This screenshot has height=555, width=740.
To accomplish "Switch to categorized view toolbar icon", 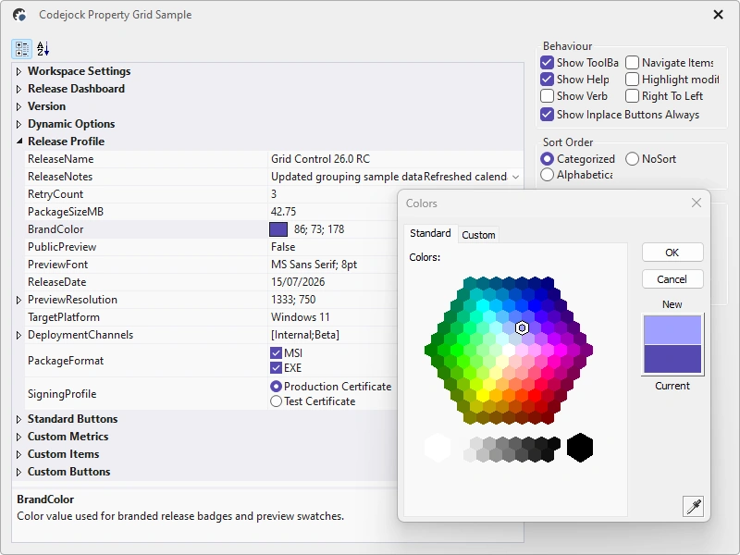I will tap(21, 49).
